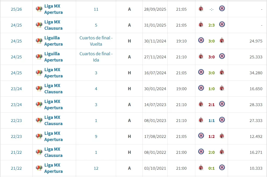Click the Cruz Azul crest in the 30/11/2024 match

coord(201,41)
